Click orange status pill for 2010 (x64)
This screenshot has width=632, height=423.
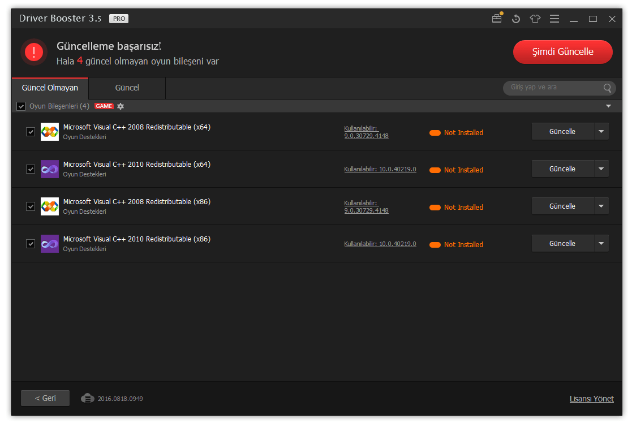pyautogui.click(x=435, y=170)
